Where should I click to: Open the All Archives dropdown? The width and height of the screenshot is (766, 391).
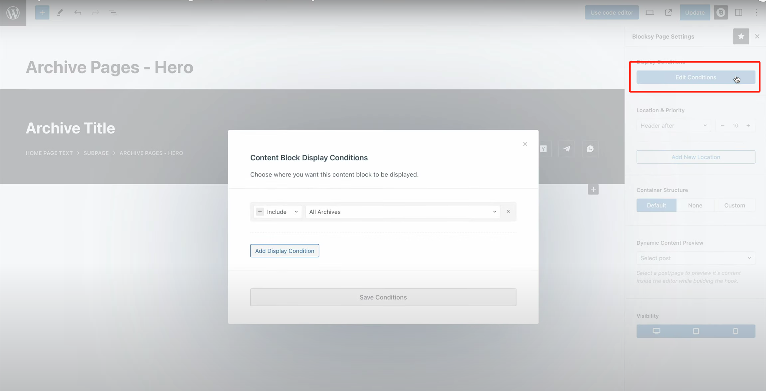tap(402, 212)
